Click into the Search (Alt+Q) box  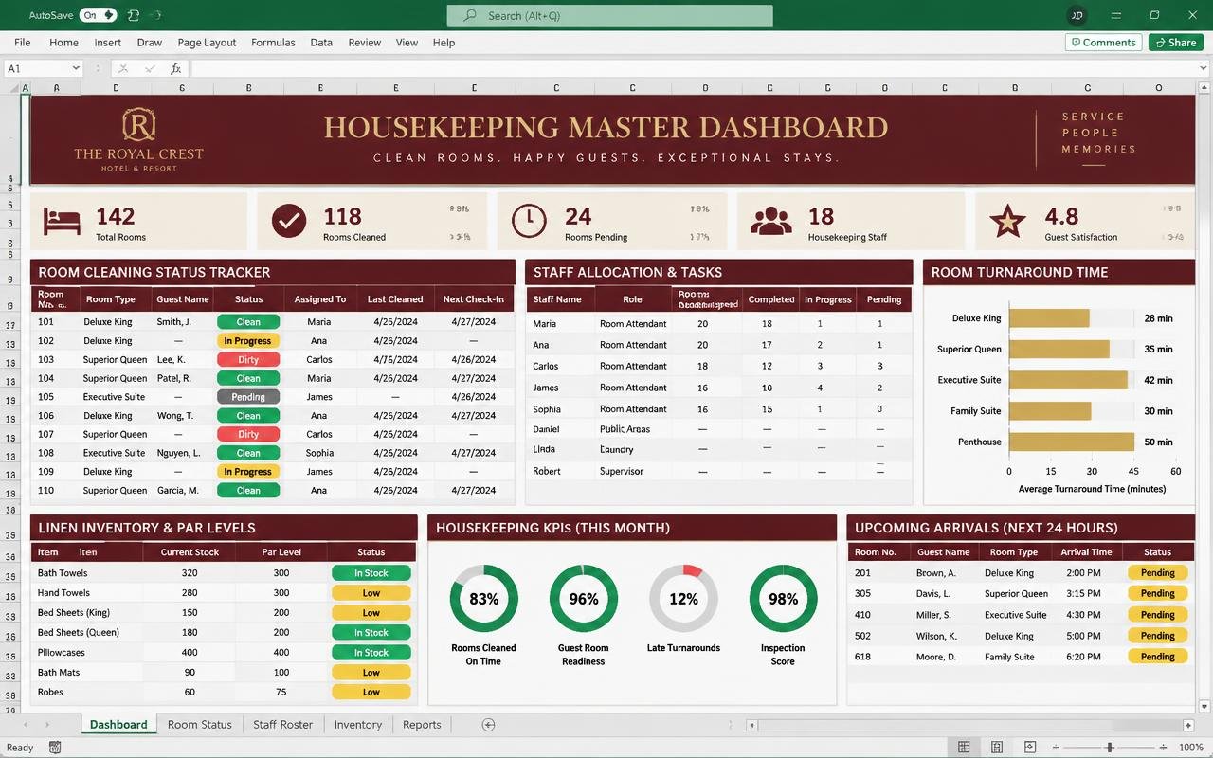click(609, 15)
